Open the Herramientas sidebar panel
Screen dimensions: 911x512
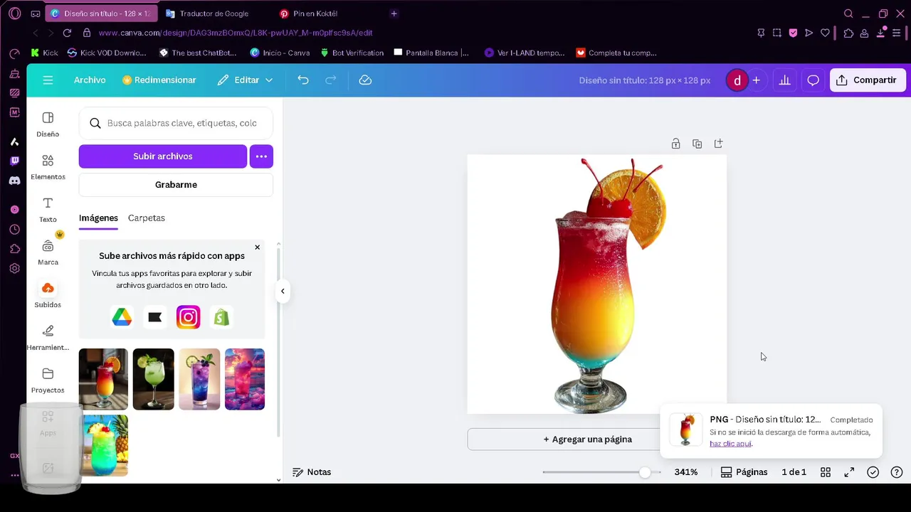coord(48,337)
